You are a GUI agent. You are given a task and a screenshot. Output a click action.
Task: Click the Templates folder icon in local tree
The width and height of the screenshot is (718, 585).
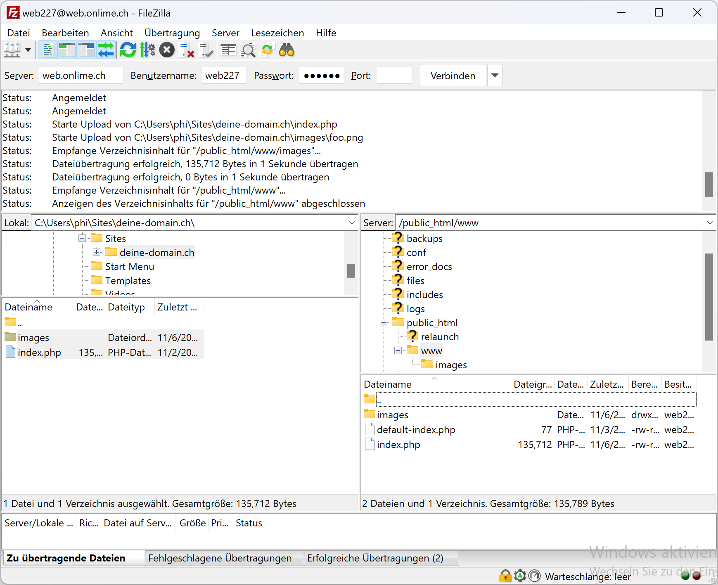[97, 280]
